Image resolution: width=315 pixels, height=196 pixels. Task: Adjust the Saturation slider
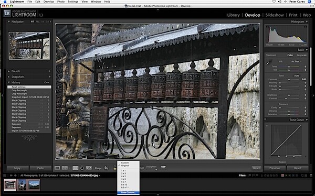pos(289,114)
